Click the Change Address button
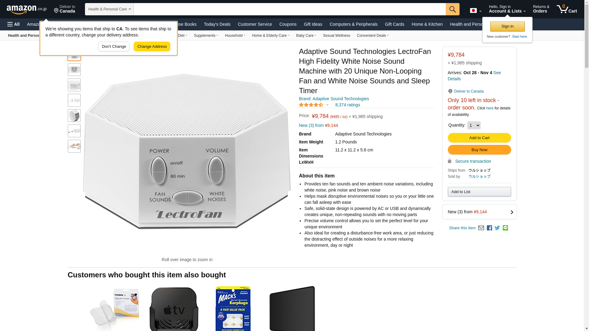 [x=152, y=47]
